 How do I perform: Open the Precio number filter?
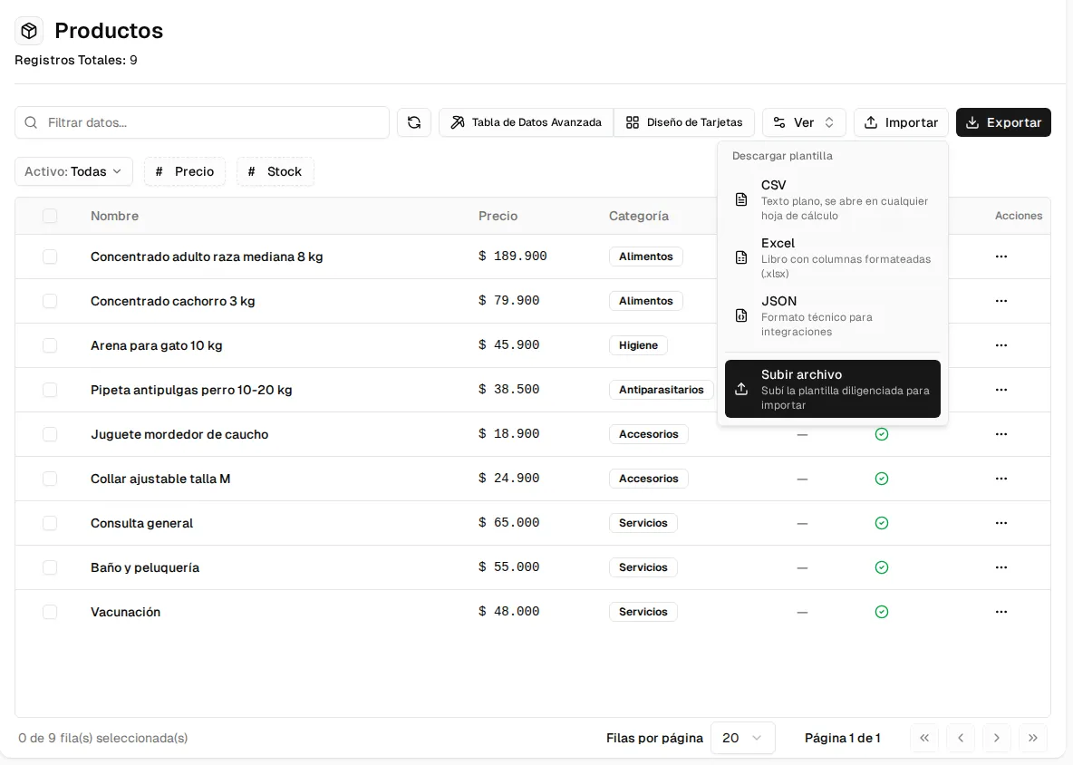click(x=185, y=171)
